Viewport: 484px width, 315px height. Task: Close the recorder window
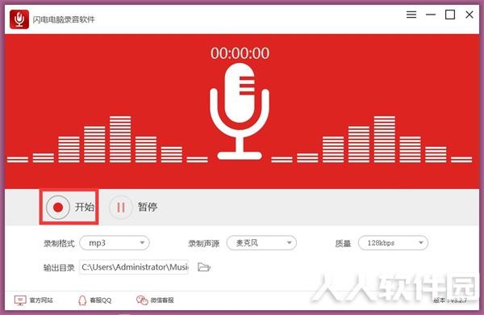[x=469, y=15]
